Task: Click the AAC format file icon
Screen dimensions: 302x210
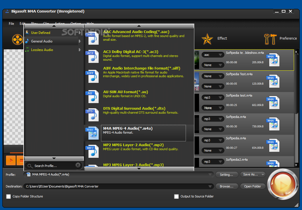Action: click(x=92, y=38)
